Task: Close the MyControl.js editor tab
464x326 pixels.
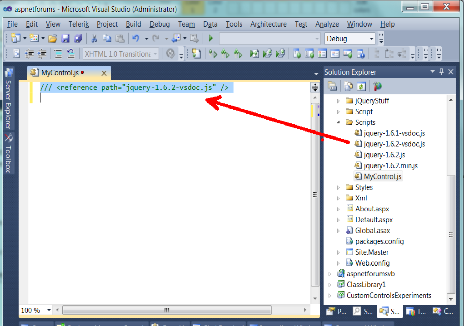Action: (x=104, y=73)
